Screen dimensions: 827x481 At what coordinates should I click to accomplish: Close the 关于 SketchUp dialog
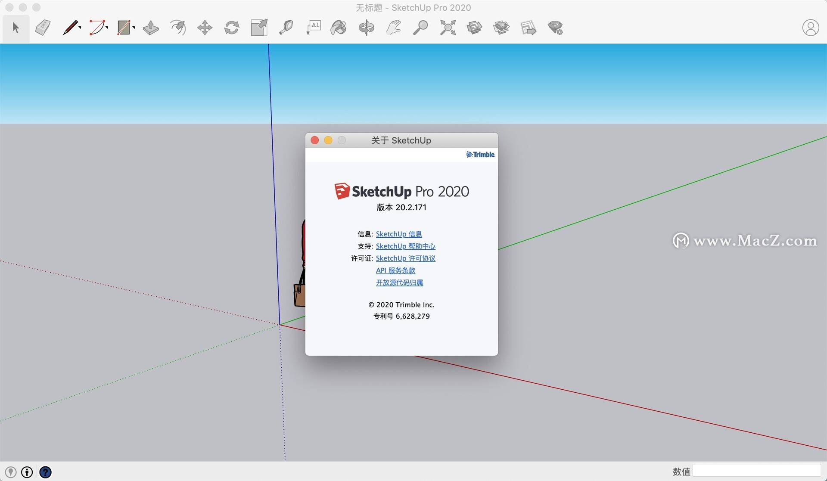coord(315,140)
